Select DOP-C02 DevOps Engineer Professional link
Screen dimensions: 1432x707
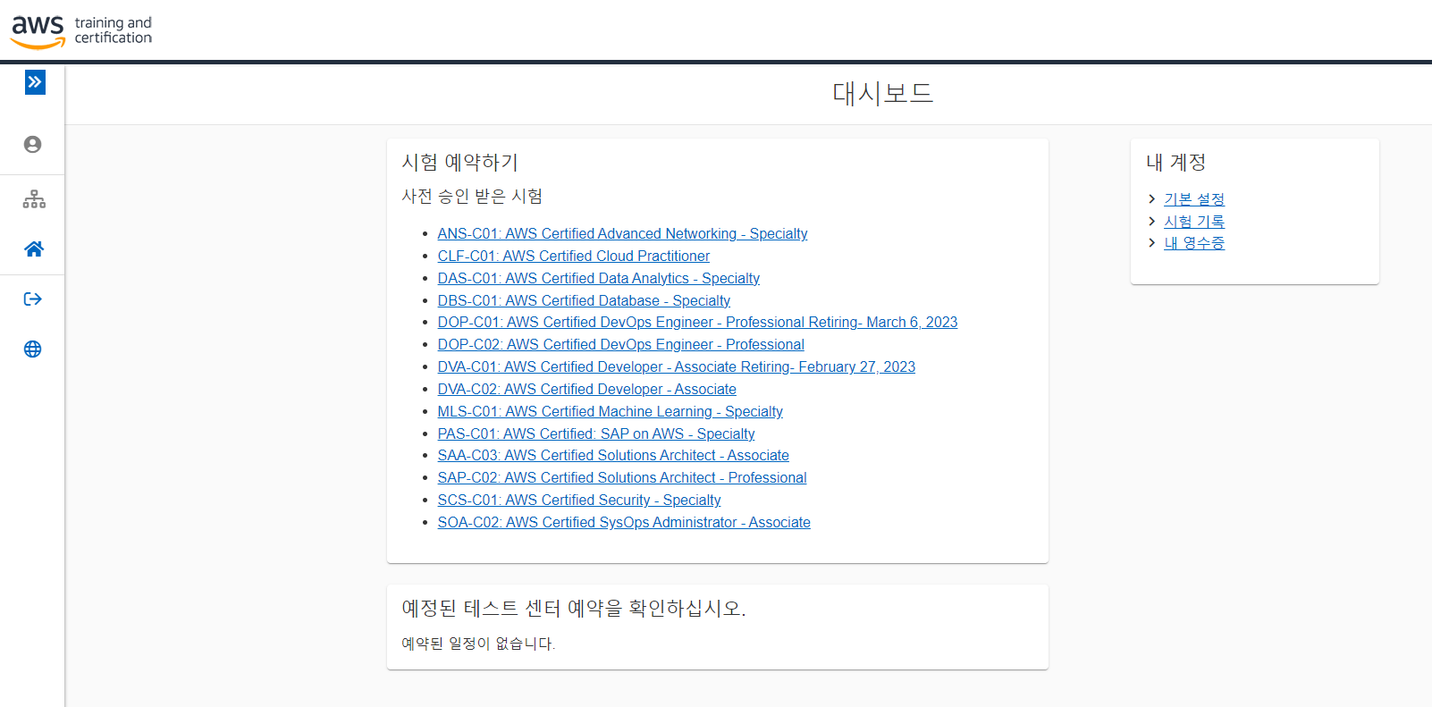point(620,344)
